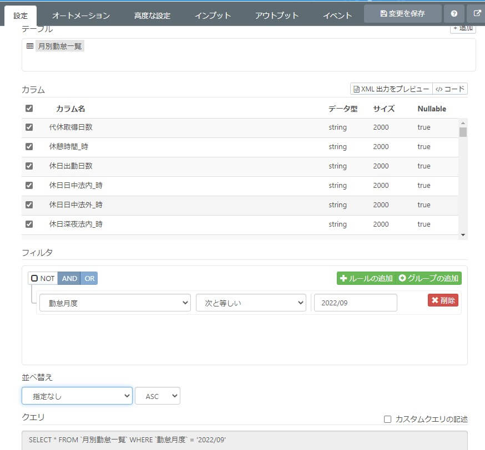Image resolution: width=485 pixels, height=450 pixels.
Task: Toggle the NOT filter checkbox
Action: (34, 278)
